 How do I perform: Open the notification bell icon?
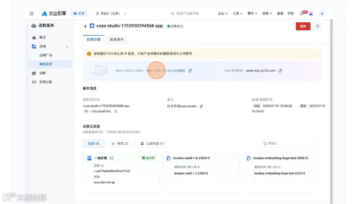pyautogui.click(x=302, y=13)
